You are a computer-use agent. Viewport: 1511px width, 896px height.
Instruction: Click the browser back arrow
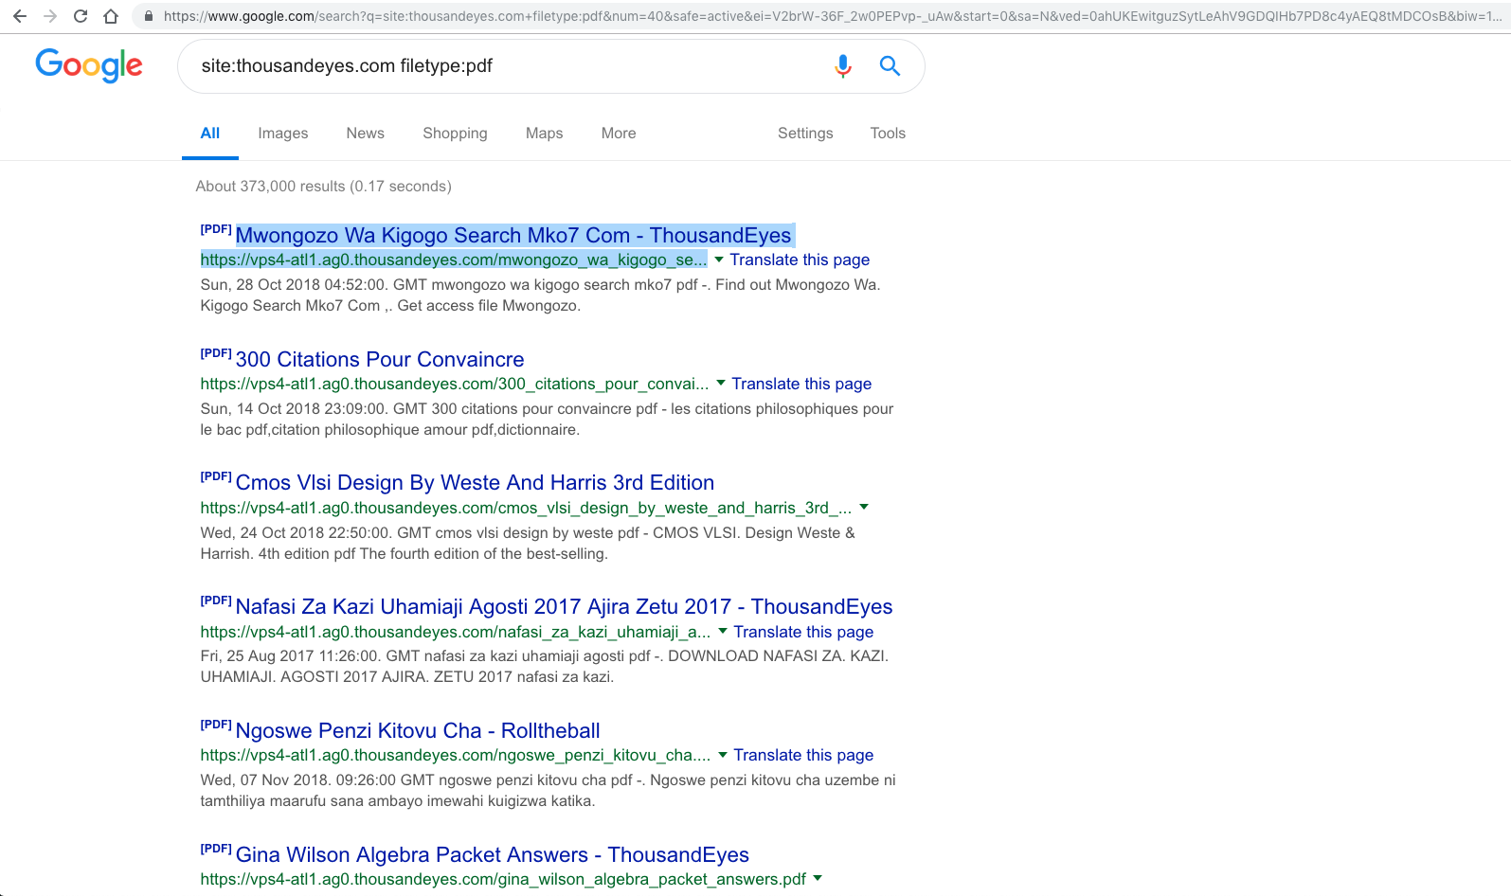click(20, 16)
